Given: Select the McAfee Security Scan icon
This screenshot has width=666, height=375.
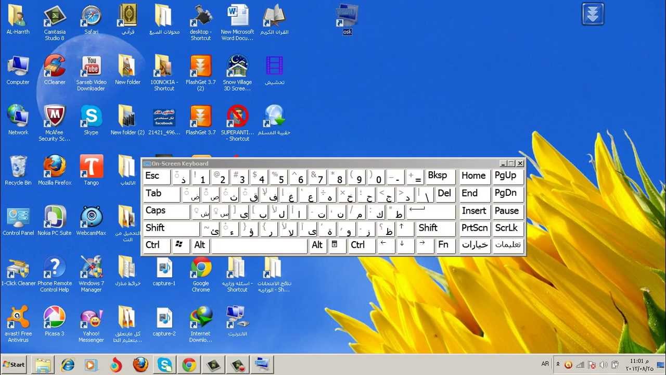Looking at the screenshot, I should pyautogui.click(x=55, y=123).
